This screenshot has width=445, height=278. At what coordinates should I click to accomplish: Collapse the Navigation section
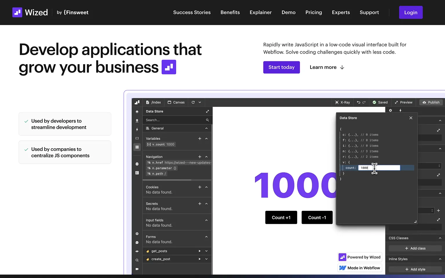click(206, 157)
